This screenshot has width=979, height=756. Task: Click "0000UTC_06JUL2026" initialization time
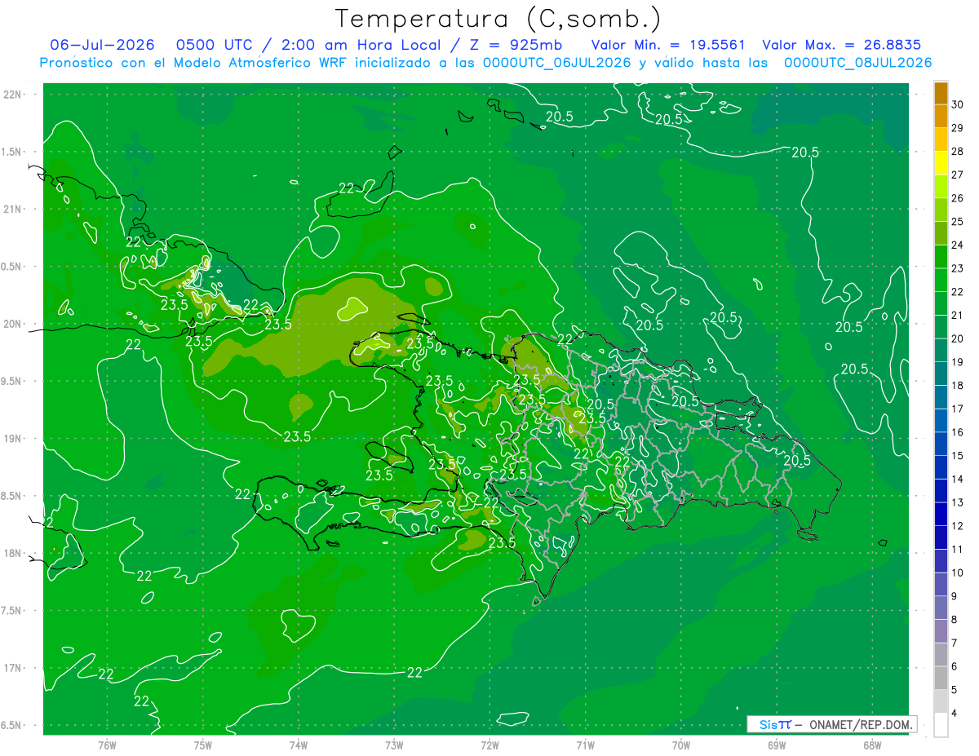(557, 63)
